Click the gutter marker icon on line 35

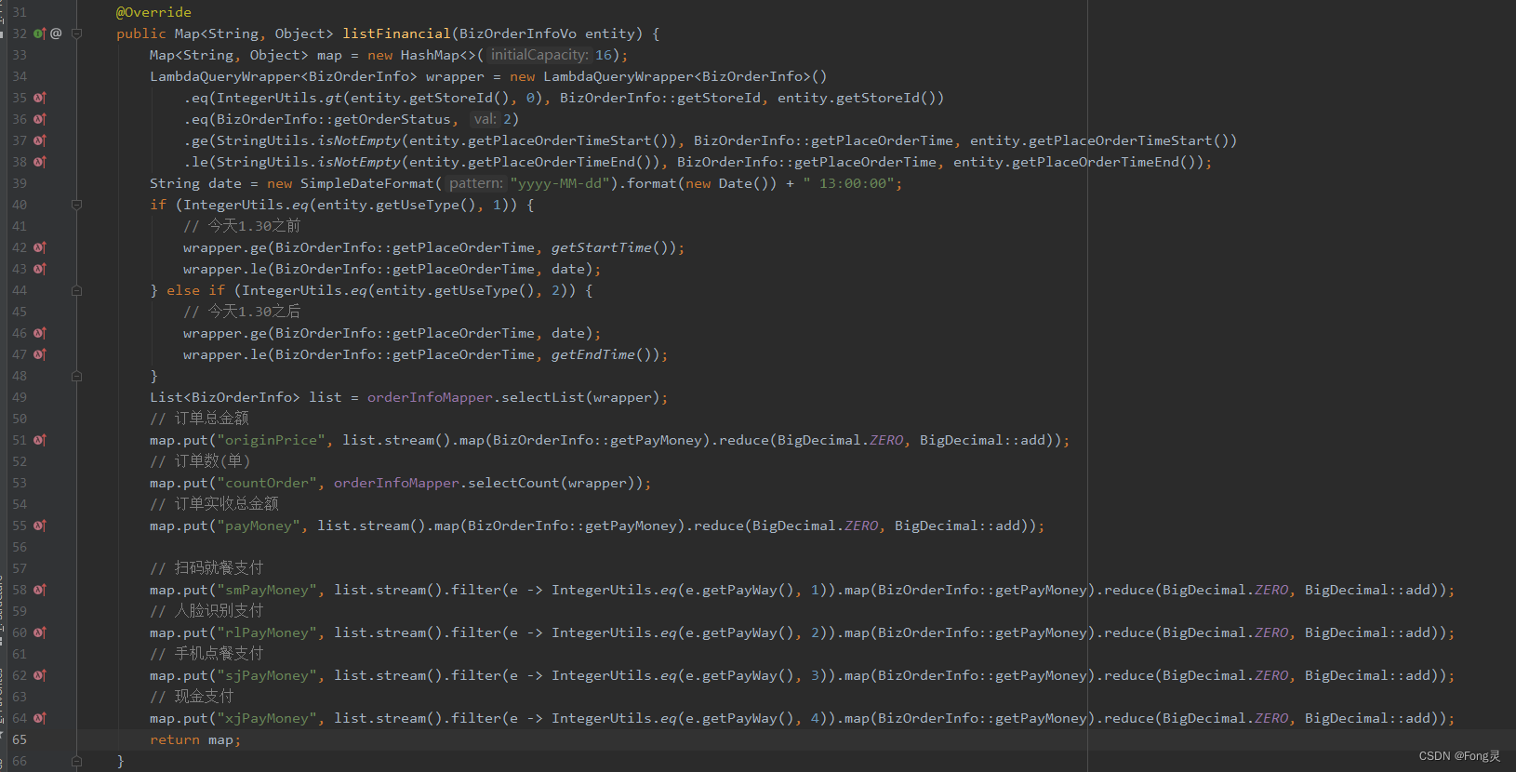pos(40,98)
